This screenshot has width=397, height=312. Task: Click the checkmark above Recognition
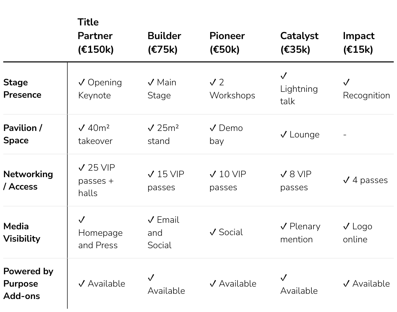[347, 82]
